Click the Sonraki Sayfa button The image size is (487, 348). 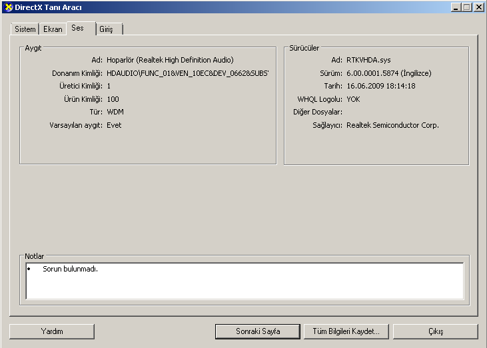258,331
